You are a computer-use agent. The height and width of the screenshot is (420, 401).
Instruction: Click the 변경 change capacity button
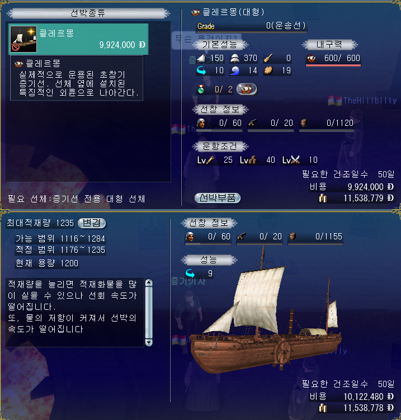(x=92, y=223)
